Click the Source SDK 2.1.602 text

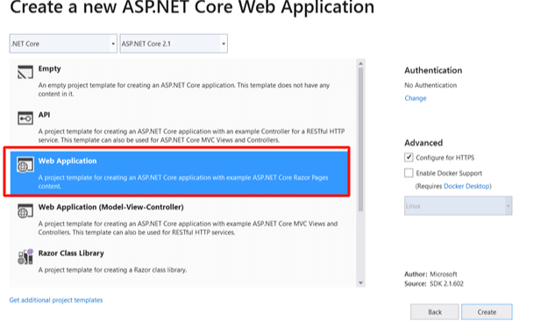tap(434, 283)
